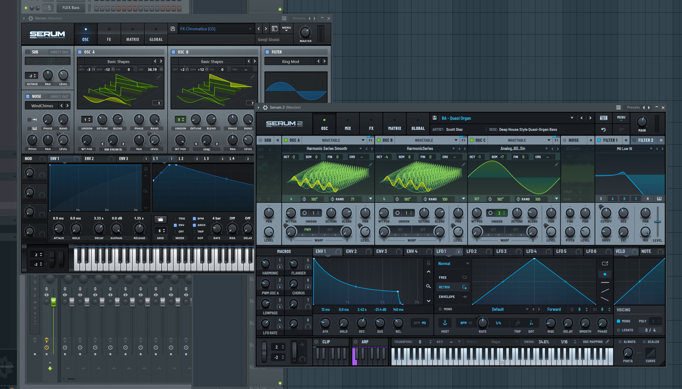
Task: Enable the NOISE oscillator in Serum 2
Action: coord(565,140)
